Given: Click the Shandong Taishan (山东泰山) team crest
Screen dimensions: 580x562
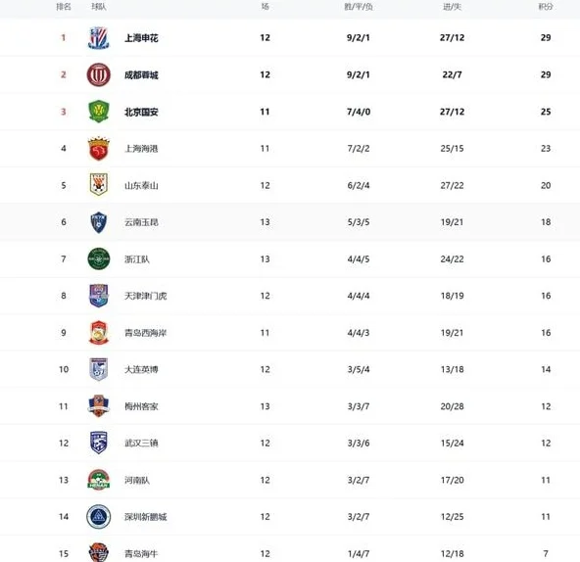Looking at the screenshot, I should 98,184.
